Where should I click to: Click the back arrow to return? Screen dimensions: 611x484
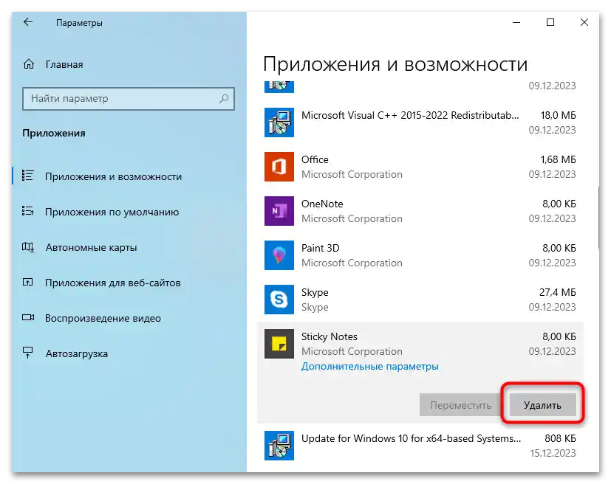(x=27, y=22)
